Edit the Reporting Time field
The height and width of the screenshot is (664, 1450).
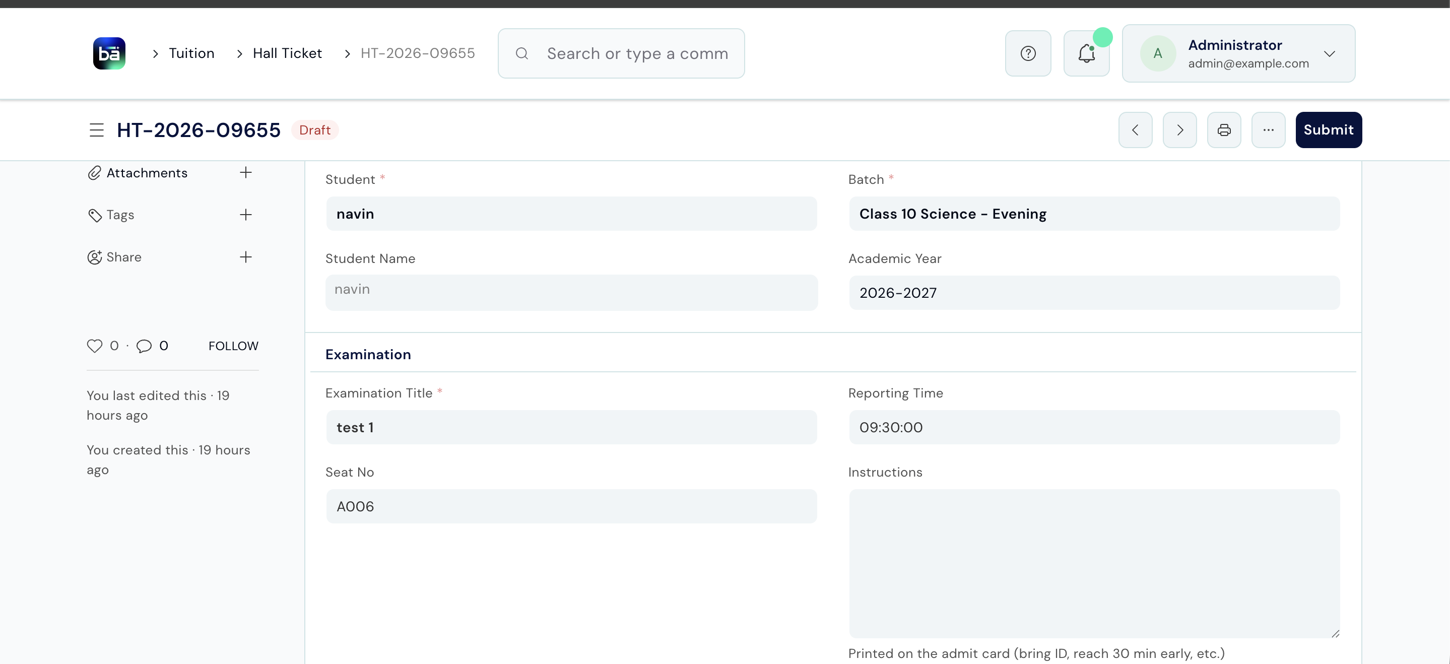(x=1094, y=427)
